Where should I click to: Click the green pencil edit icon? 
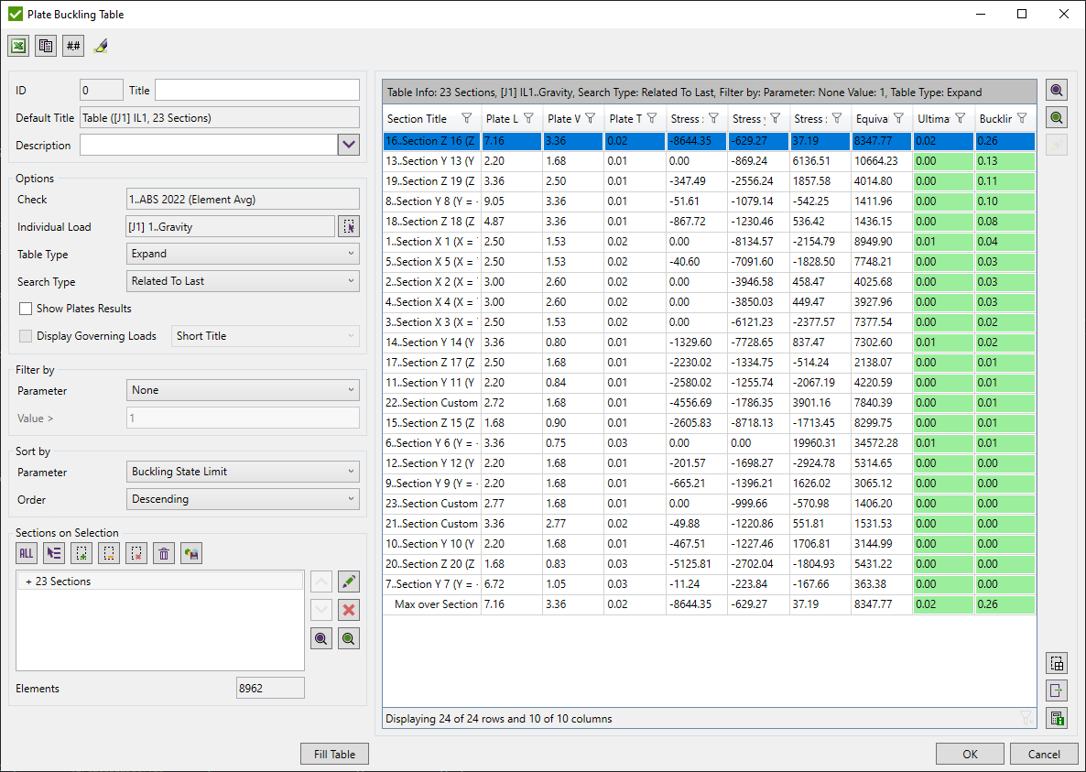[x=348, y=582]
